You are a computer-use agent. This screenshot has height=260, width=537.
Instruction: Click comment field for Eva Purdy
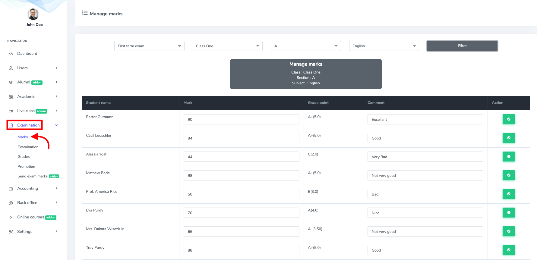click(x=425, y=213)
